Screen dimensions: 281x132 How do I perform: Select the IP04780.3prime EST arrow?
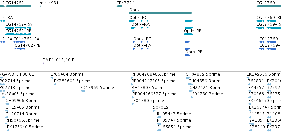point(192,97)
